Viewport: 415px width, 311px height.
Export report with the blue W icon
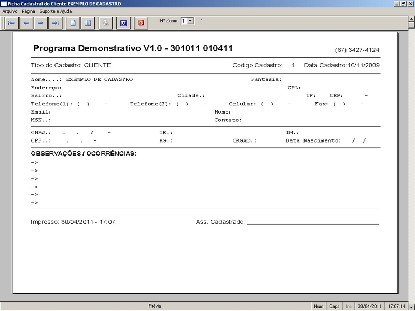123,23
